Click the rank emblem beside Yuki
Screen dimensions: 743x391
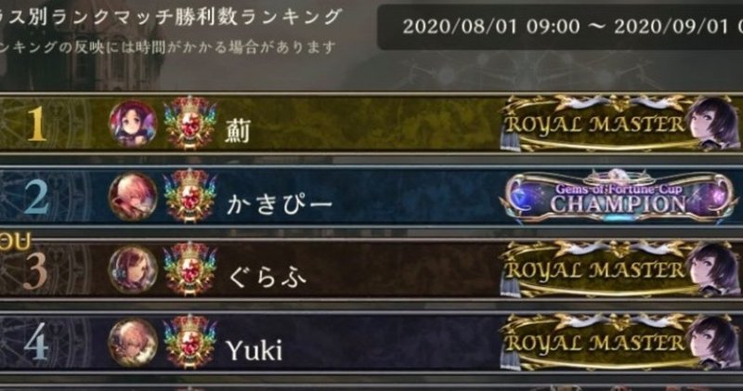[189, 342]
